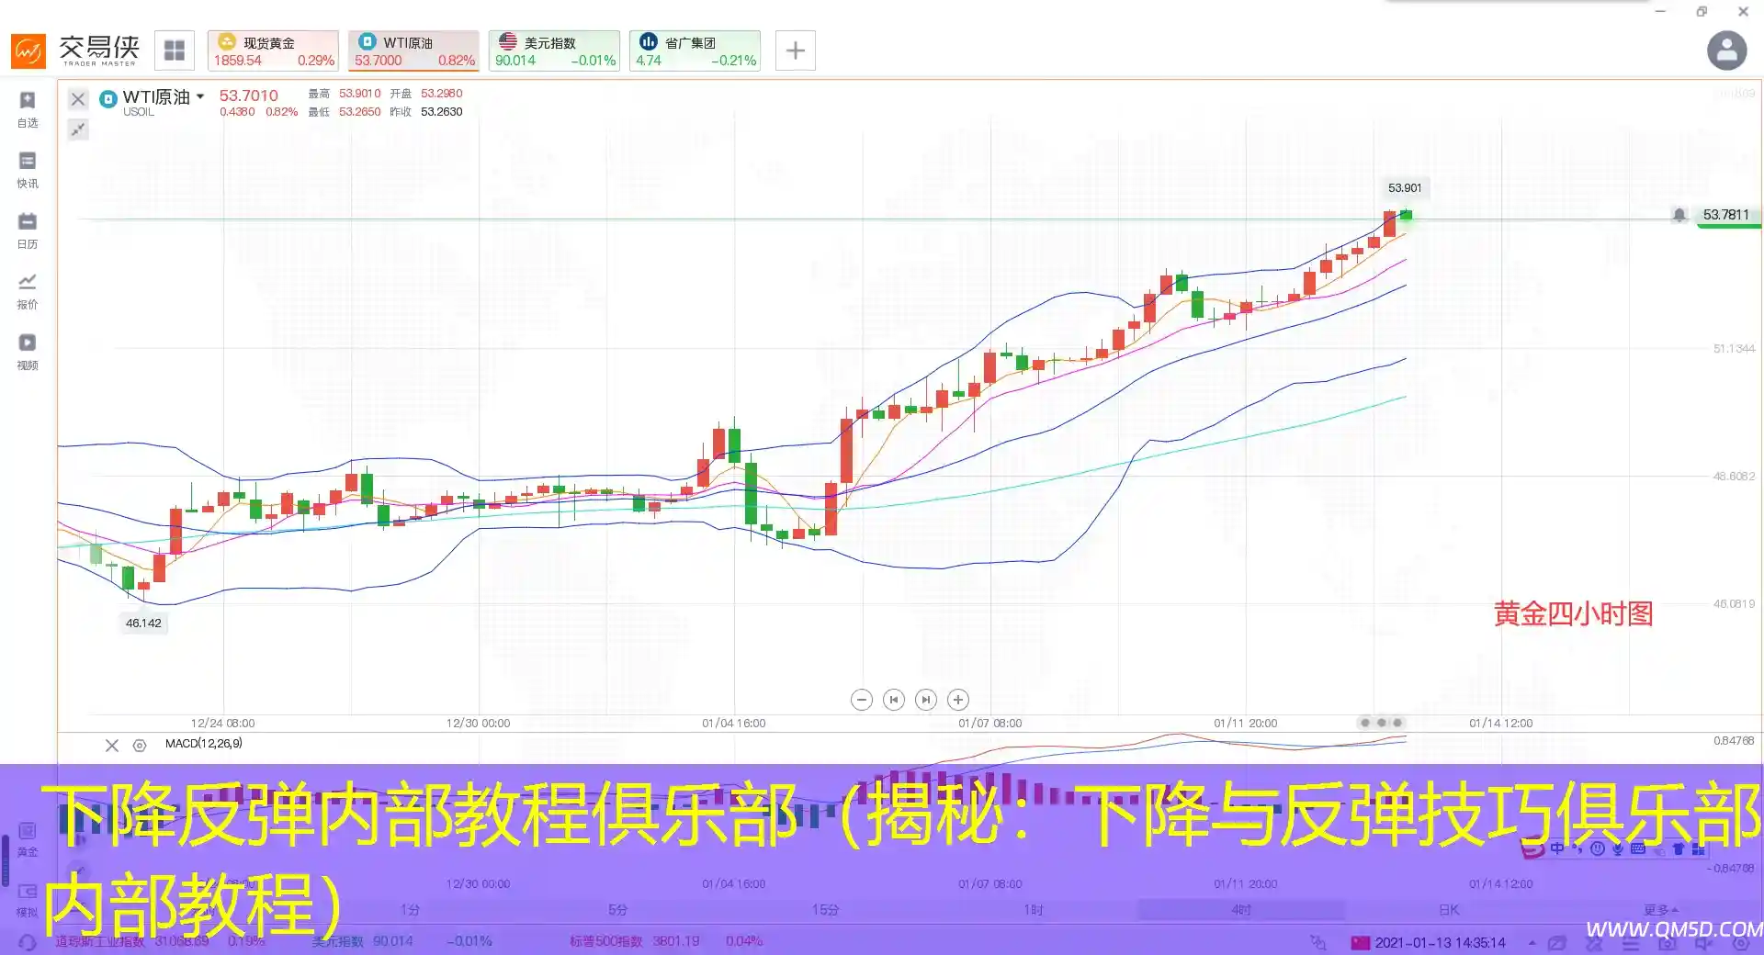Click the 46.142 low price marker
Image resolution: width=1764 pixels, height=955 pixels.
coord(143,624)
